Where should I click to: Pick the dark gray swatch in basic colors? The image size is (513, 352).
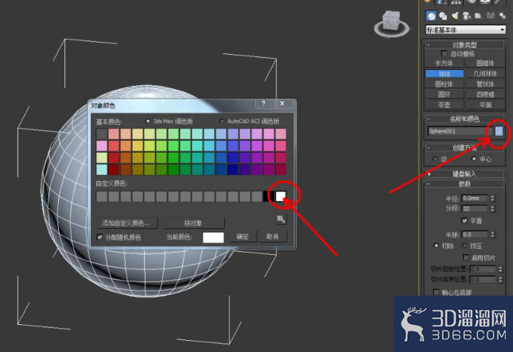pos(102,133)
